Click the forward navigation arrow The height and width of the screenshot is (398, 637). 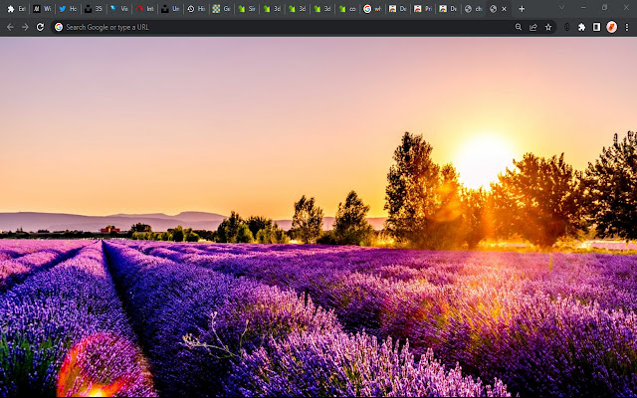(24, 27)
